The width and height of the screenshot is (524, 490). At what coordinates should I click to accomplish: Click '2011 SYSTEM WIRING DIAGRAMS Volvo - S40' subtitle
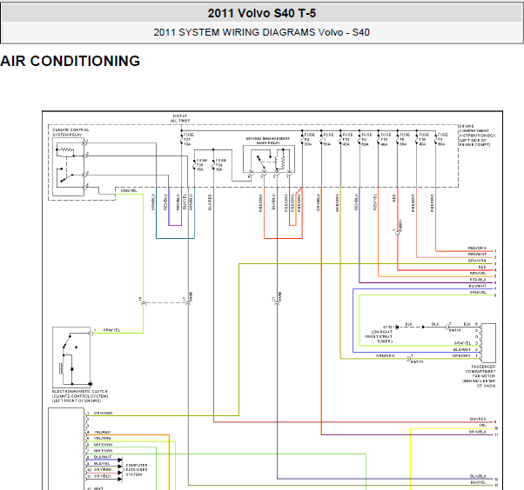262,32
